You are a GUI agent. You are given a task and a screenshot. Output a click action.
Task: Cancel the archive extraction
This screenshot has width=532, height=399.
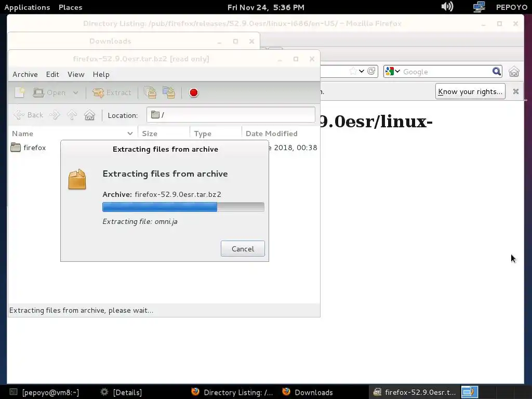(243, 249)
